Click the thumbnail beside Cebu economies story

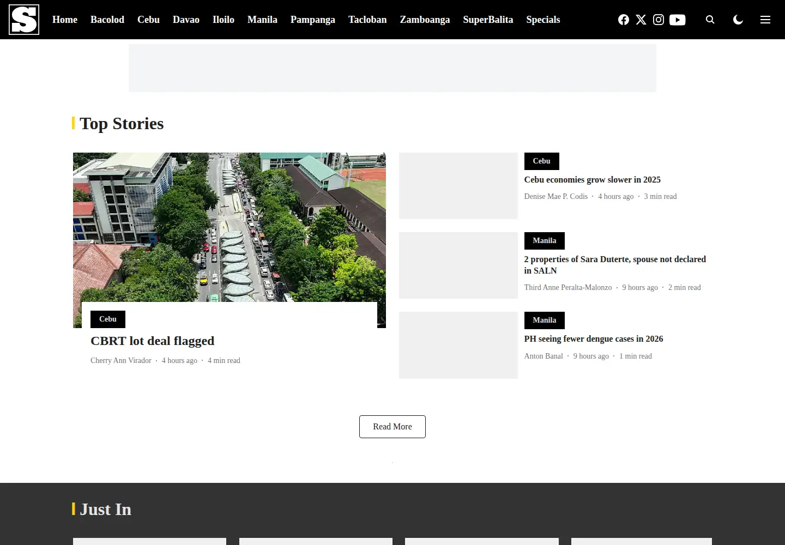pos(458,186)
